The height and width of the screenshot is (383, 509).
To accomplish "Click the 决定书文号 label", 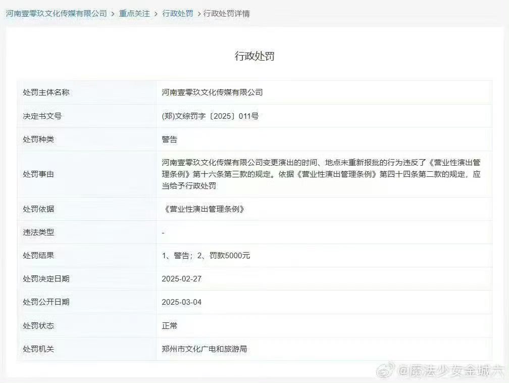I will pos(42,116).
